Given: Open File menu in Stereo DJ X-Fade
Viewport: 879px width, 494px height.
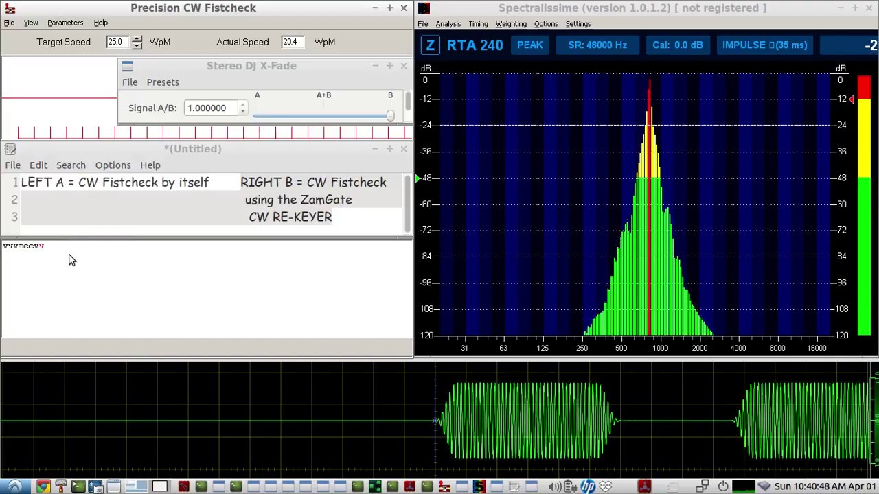Looking at the screenshot, I should coord(130,82).
